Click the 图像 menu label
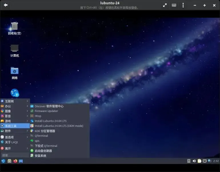 point(8,111)
